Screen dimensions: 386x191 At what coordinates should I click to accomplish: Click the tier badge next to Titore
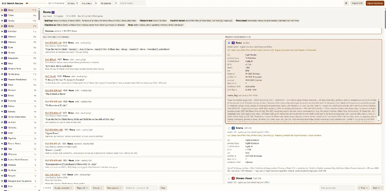[5, 15]
